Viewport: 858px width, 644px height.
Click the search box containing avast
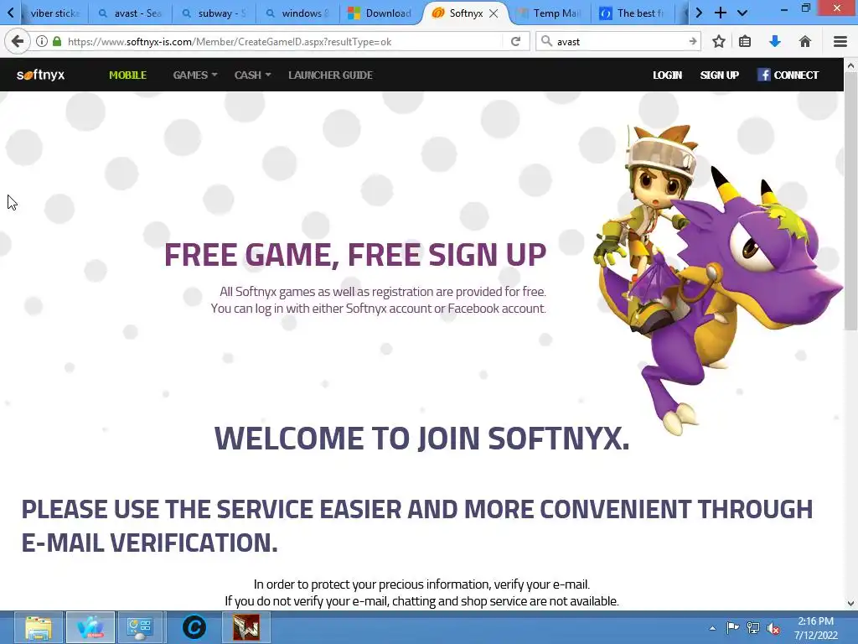pyautogui.click(x=619, y=42)
